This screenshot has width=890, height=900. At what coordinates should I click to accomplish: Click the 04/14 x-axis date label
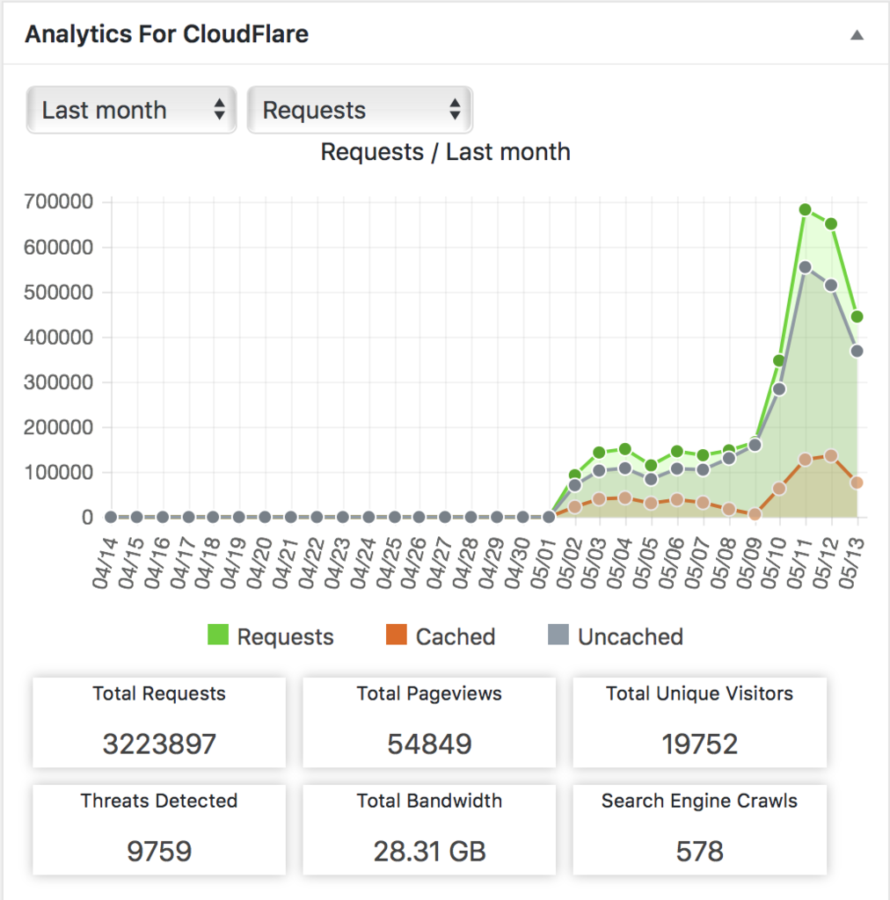tap(105, 563)
